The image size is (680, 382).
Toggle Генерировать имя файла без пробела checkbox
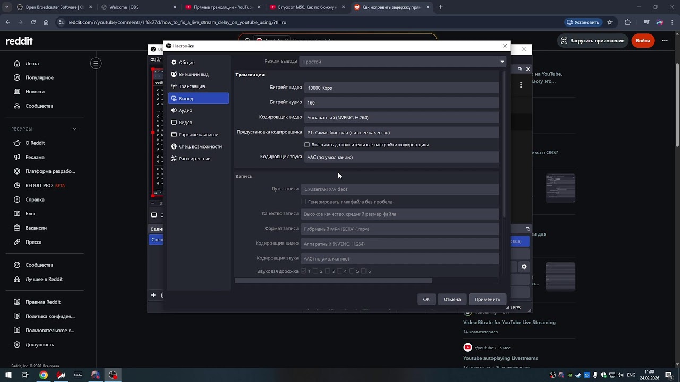coord(304,202)
